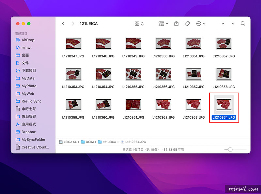Select thumbnail of L1210351.JPG
261x194 pixels.
click(x=194, y=43)
